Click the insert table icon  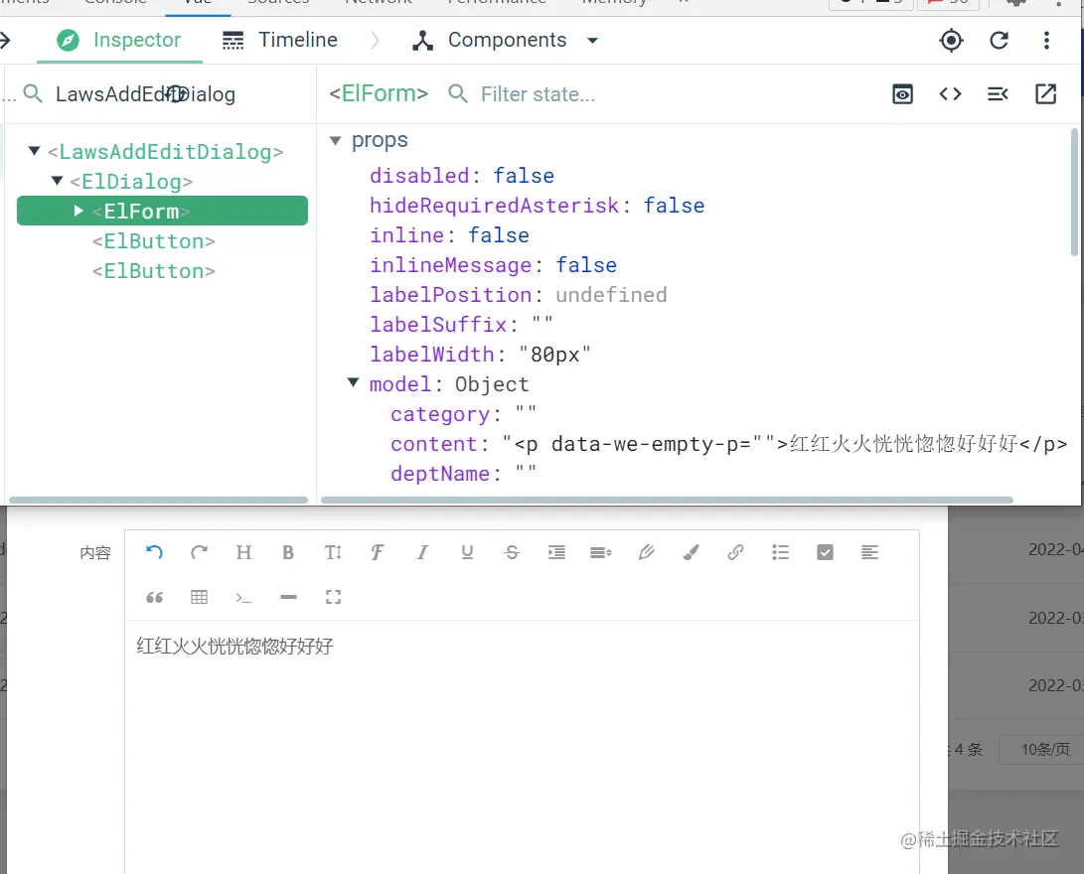199,597
